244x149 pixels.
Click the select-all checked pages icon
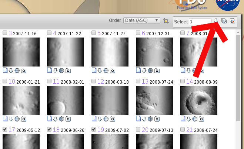(224, 21)
